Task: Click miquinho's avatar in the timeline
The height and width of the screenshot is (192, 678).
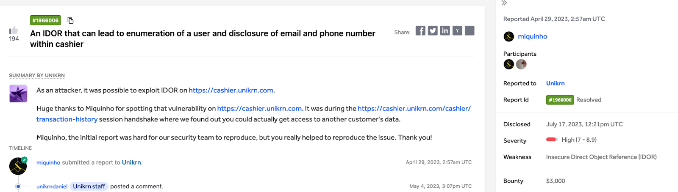Action: point(18,166)
